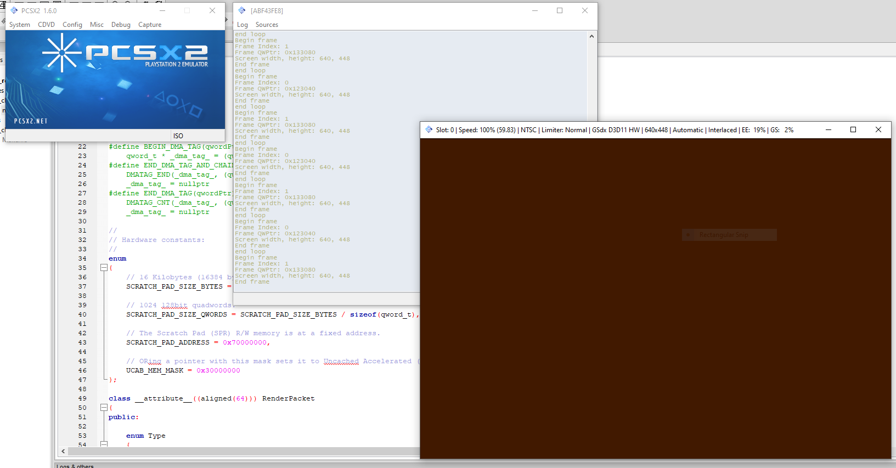The image size is (896, 468).
Task: Open the CDVD menu
Action: 46,25
